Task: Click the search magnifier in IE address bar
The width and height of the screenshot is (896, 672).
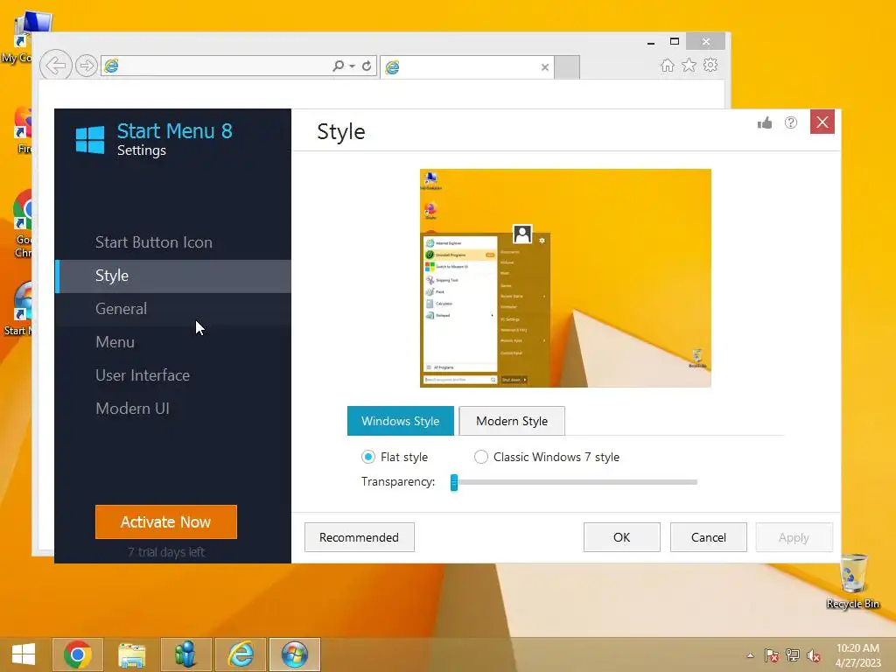Action: [339, 66]
